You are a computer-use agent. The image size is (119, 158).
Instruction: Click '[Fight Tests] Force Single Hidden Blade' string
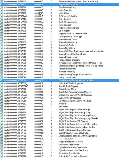pyautogui.click(x=77, y=127)
